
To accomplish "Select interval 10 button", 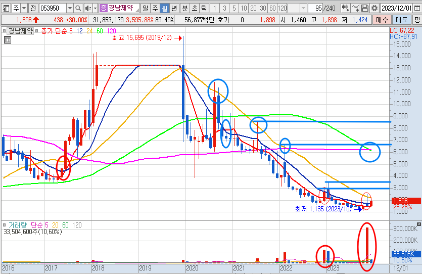I will point(244,9).
